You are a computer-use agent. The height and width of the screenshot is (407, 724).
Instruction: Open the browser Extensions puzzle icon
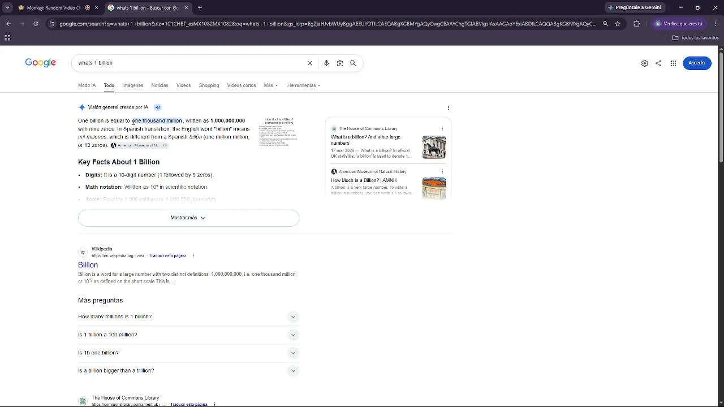pos(636,24)
